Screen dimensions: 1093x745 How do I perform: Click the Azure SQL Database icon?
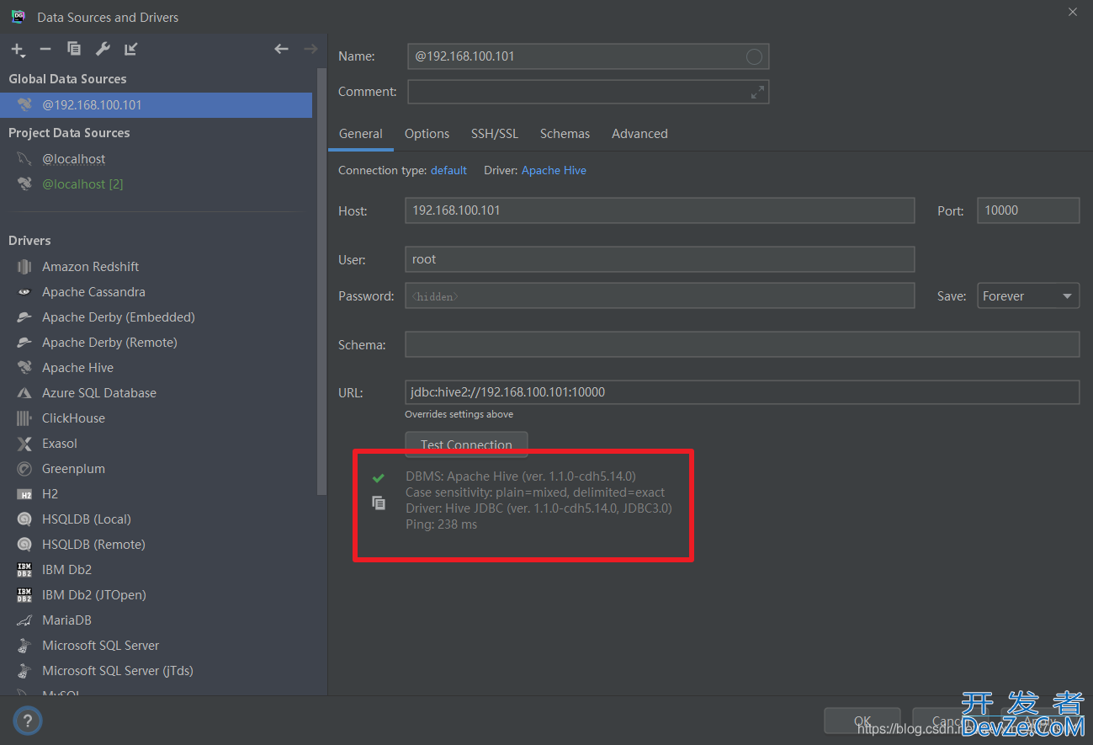coord(24,393)
